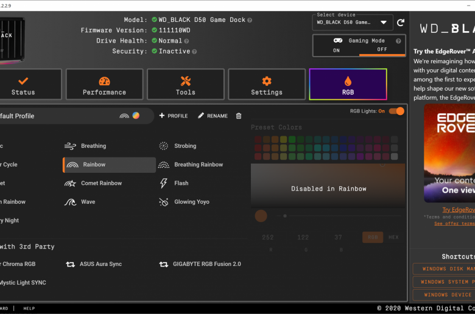Open the Windows System shortcut

[x=444, y=282]
